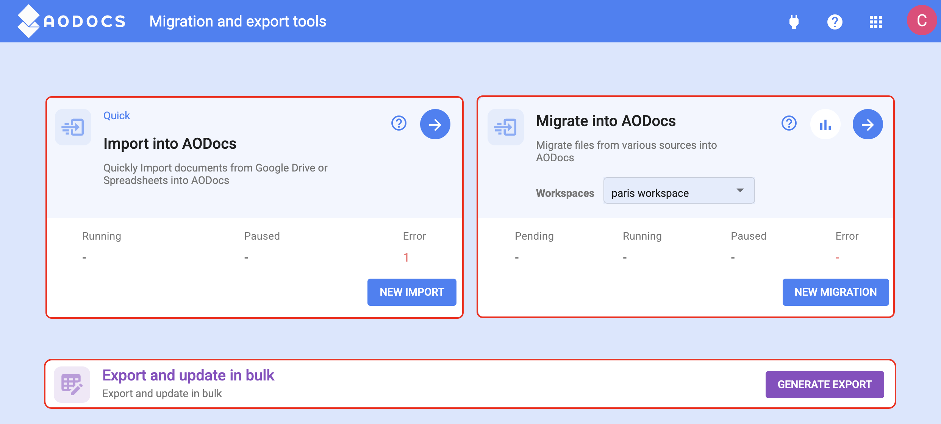Click the Paused label in import card

[x=262, y=236]
